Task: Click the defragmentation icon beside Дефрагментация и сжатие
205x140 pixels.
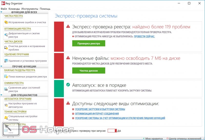Action: pyautogui.click(x=6, y=35)
